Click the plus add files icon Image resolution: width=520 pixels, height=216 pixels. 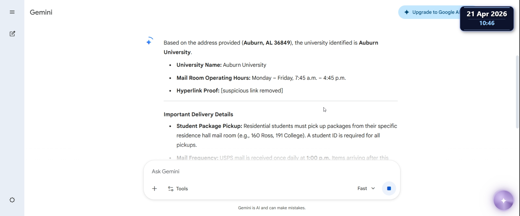154,189
